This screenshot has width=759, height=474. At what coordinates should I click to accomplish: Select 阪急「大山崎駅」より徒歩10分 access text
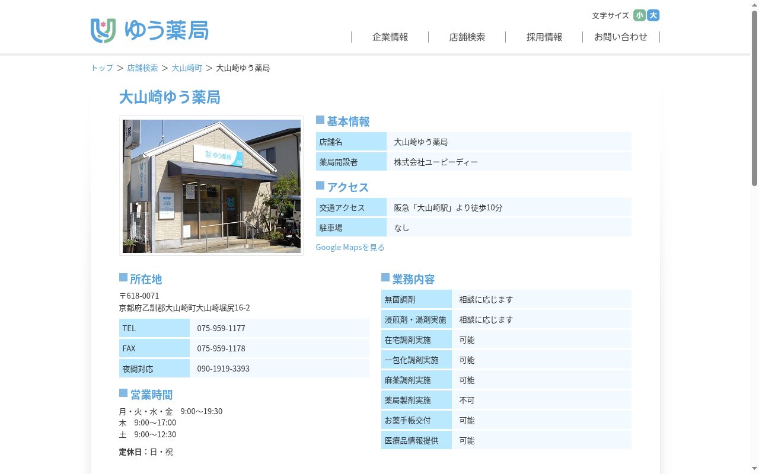[x=448, y=208]
